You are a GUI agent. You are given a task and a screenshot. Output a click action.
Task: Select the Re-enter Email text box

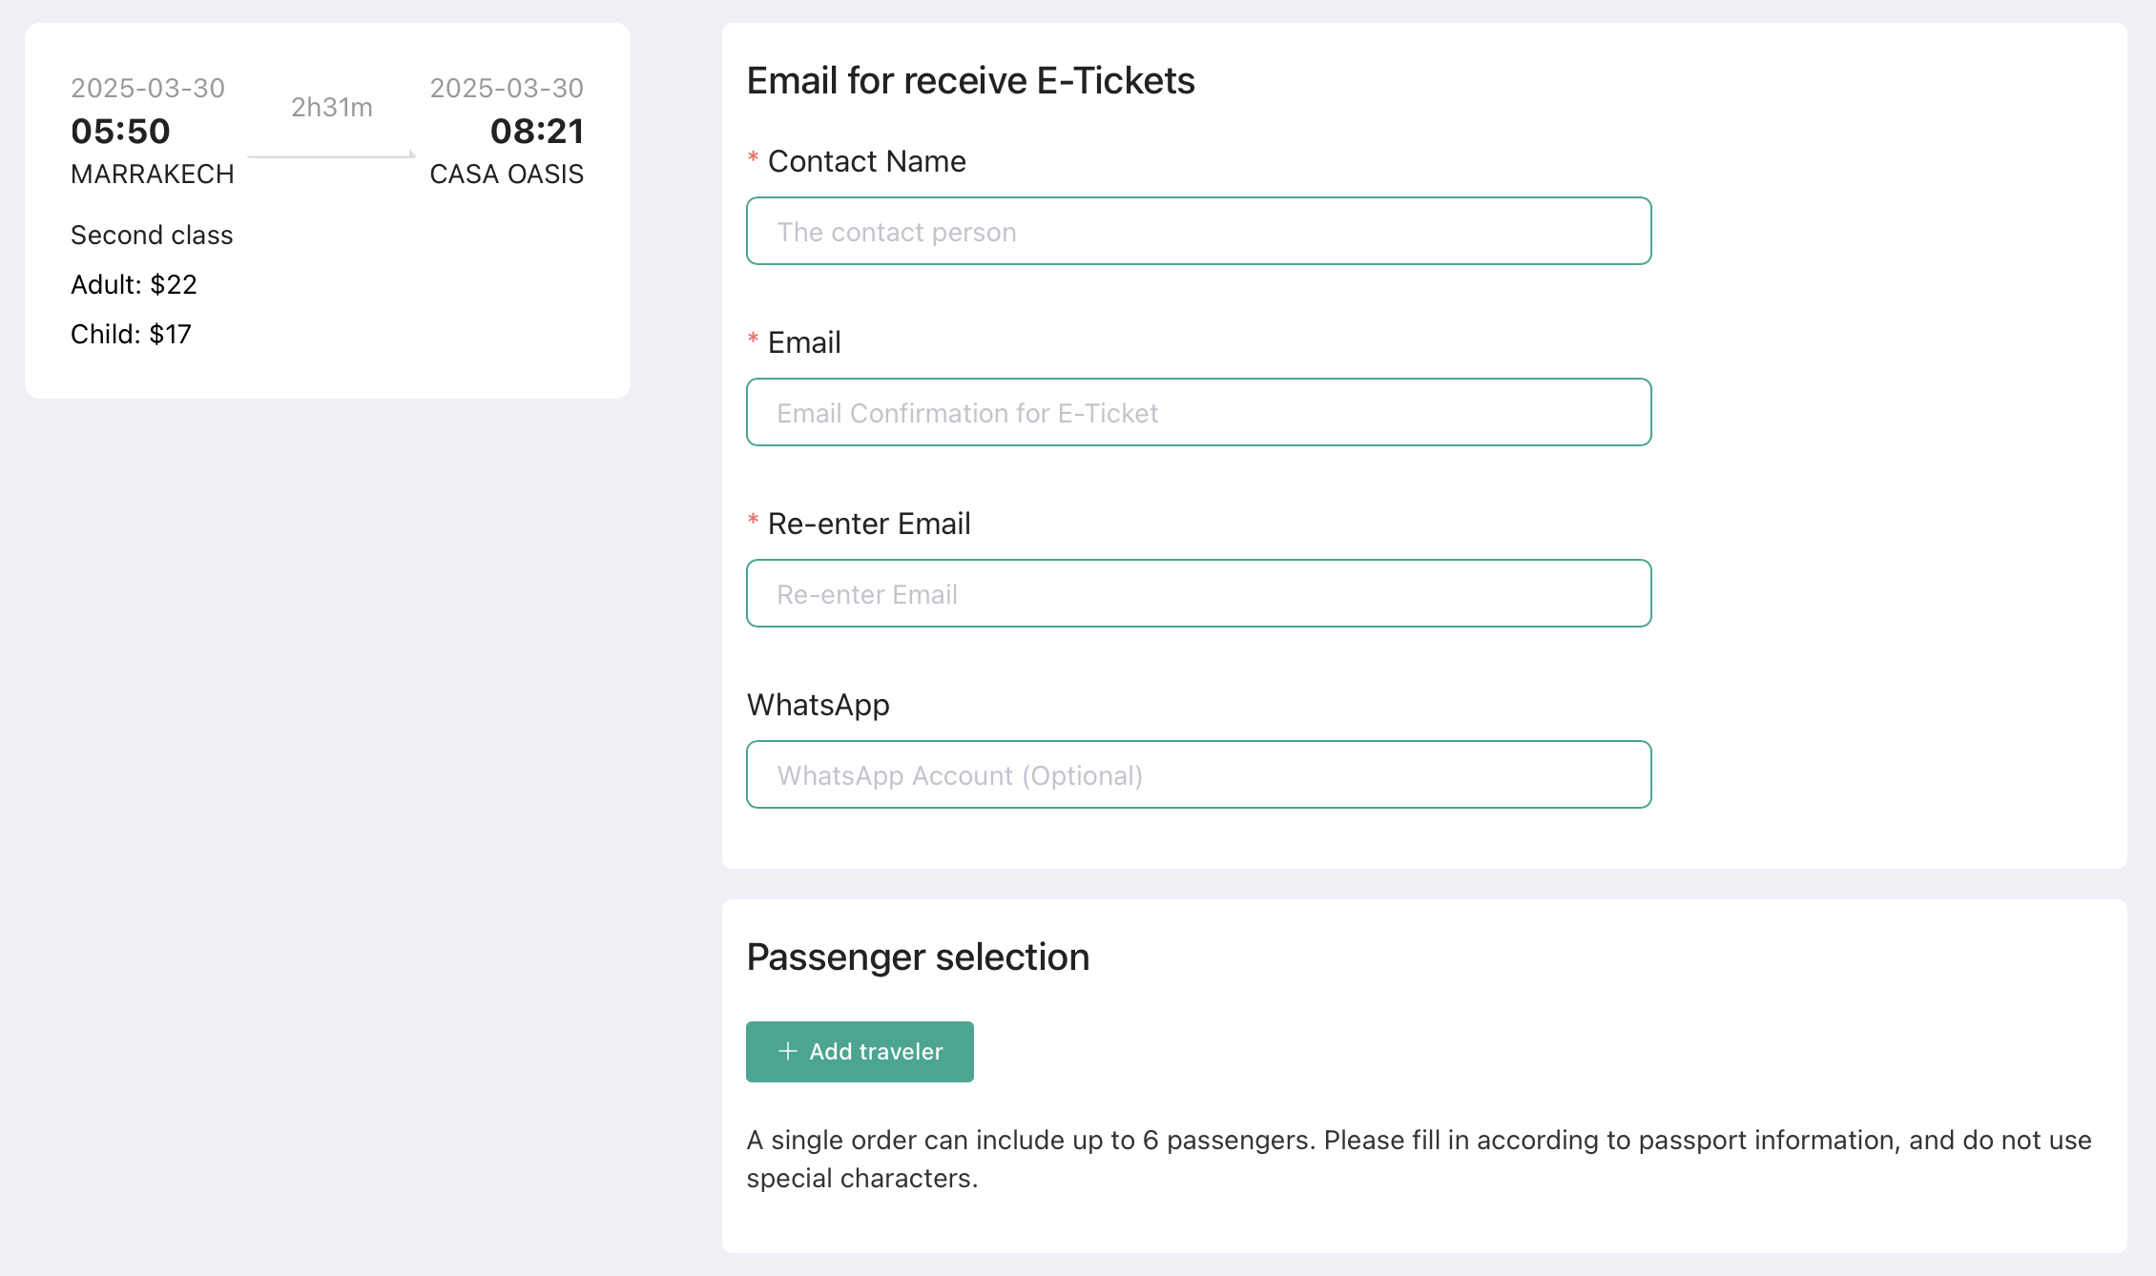coord(1198,593)
